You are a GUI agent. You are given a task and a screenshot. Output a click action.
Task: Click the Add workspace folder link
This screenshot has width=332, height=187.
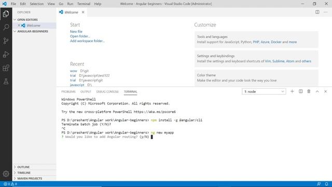click(87, 41)
